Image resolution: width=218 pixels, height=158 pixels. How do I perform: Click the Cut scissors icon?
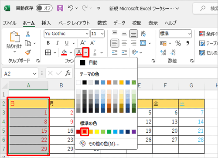tap(28, 34)
